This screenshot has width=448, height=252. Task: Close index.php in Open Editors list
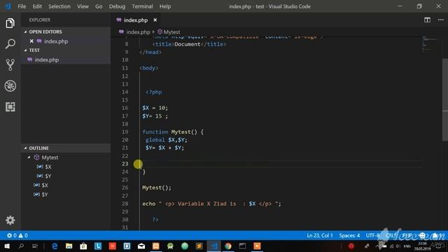pyautogui.click(x=31, y=41)
